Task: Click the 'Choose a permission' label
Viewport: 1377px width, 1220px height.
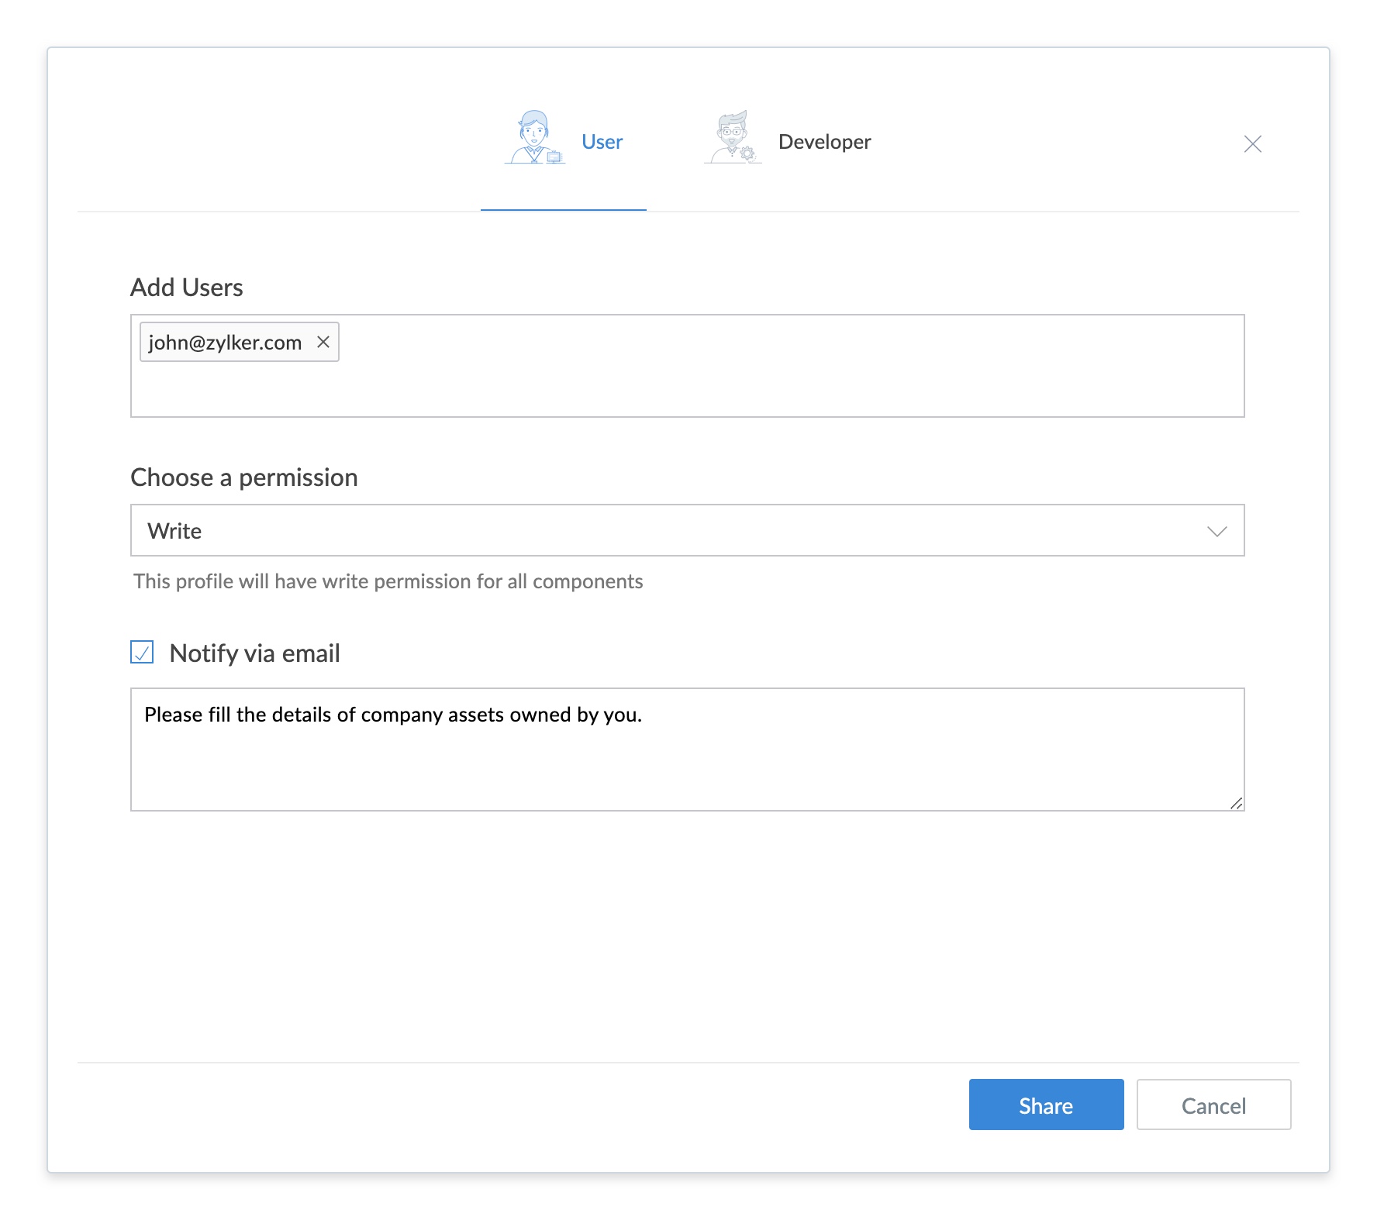Action: tap(243, 477)
